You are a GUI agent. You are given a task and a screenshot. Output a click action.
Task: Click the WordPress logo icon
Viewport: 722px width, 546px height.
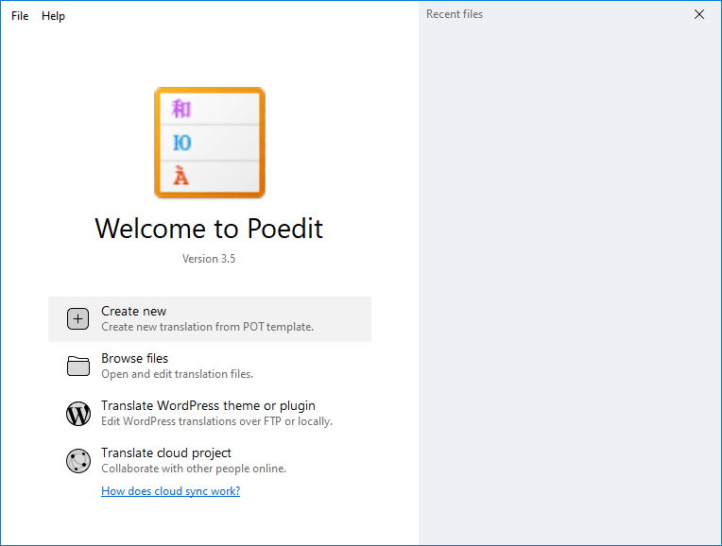click(x=78, y=414)
